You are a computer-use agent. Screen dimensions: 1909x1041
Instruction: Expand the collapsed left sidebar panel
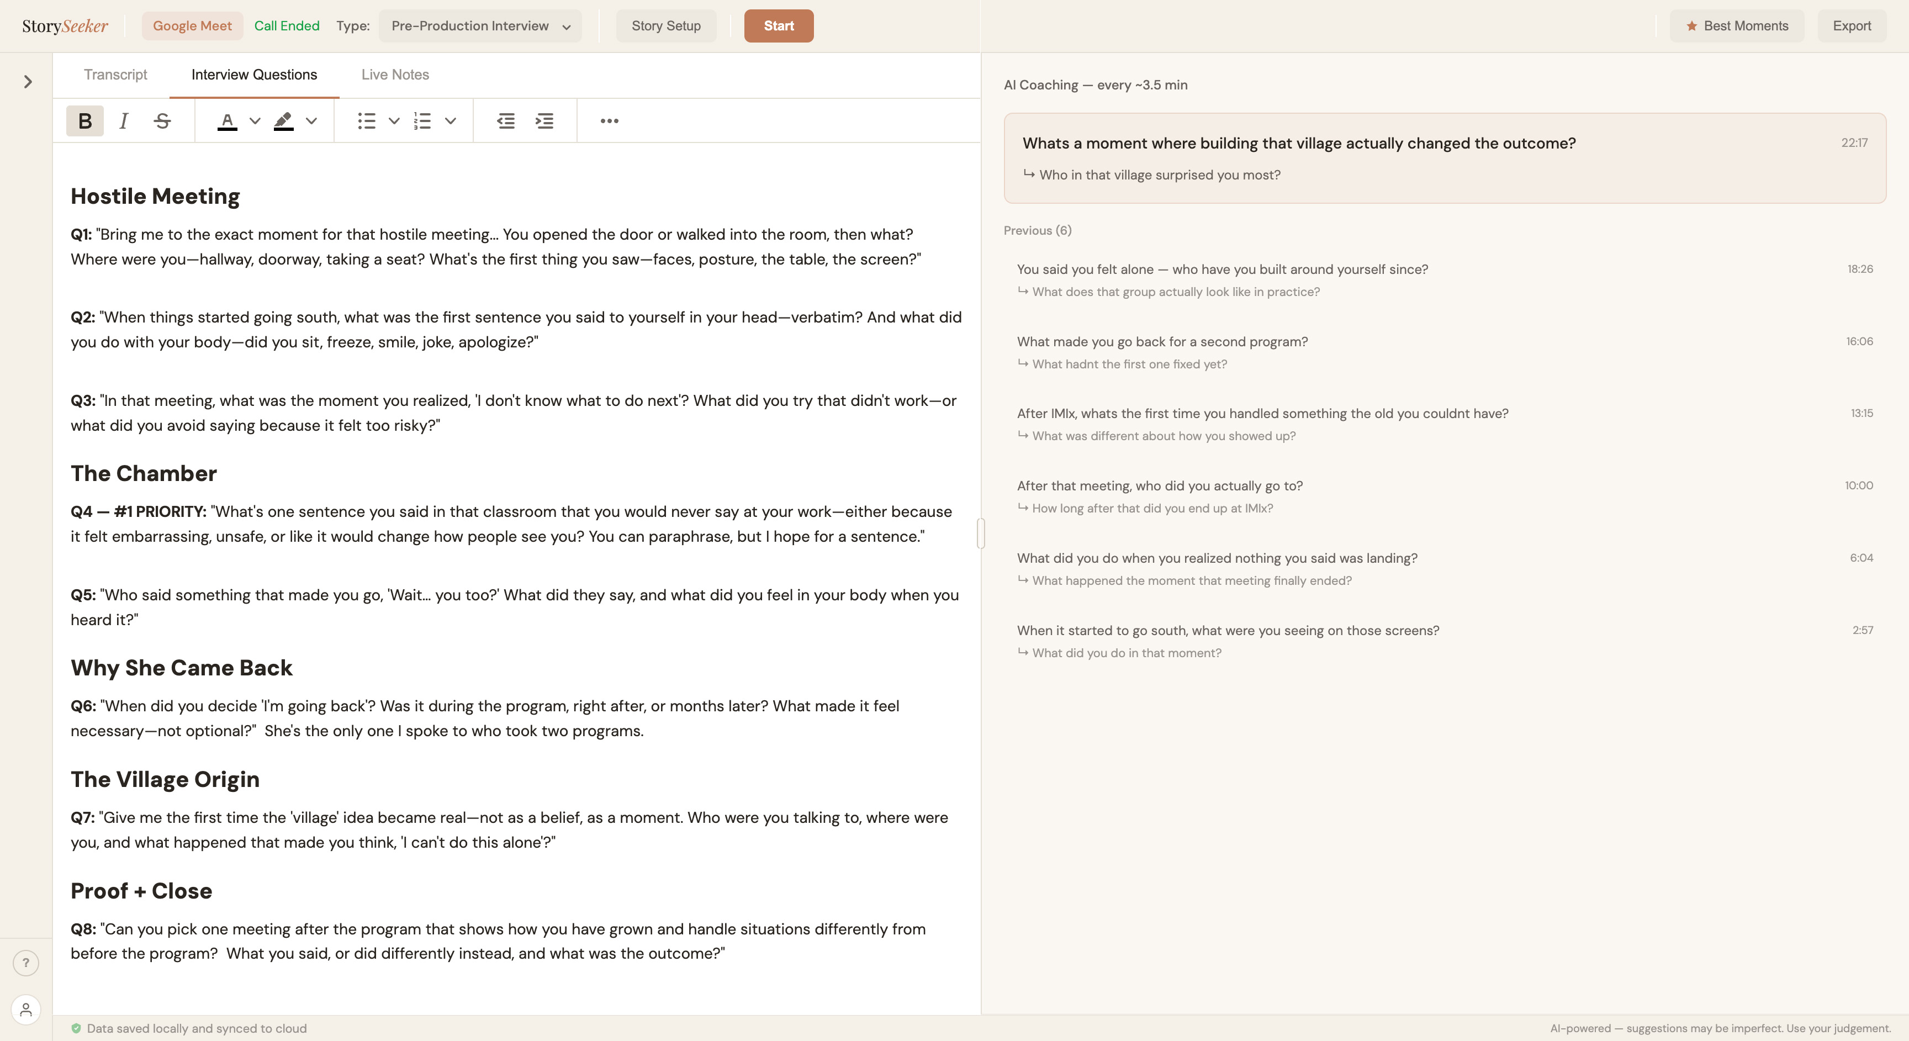(27, 82)
